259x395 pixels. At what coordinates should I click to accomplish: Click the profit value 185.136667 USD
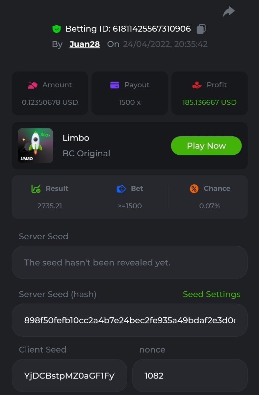[x=209, y=102]
